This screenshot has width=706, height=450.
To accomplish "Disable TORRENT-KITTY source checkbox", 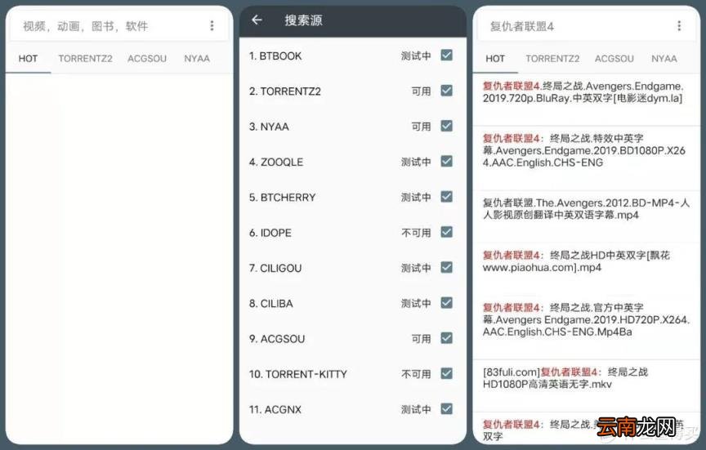I will coord(447,373).
